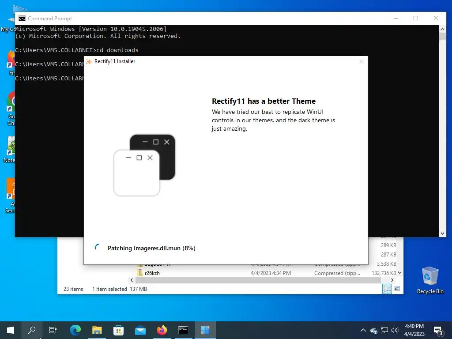Open taskbar Search magnifier
This screenshot has width=452, height=339.
(32, 330)
